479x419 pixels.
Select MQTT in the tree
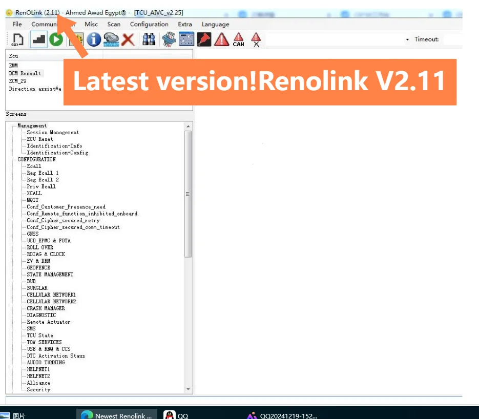coord(33,200)
